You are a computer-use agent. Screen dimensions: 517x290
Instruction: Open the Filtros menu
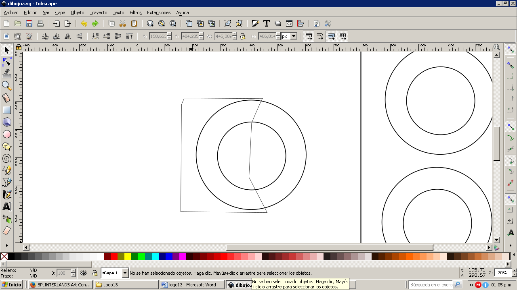coord(135,12)
